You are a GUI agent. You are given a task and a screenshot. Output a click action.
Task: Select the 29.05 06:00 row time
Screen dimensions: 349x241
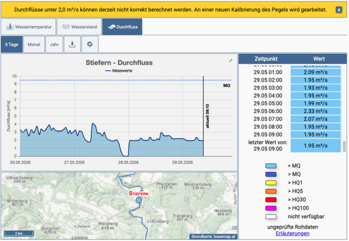pos(268,112)
